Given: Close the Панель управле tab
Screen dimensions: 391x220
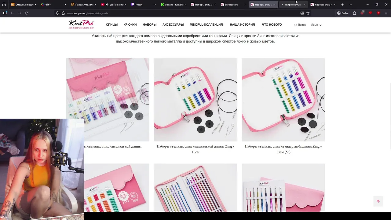Looking at the screenshot, I should coord(95,5).
